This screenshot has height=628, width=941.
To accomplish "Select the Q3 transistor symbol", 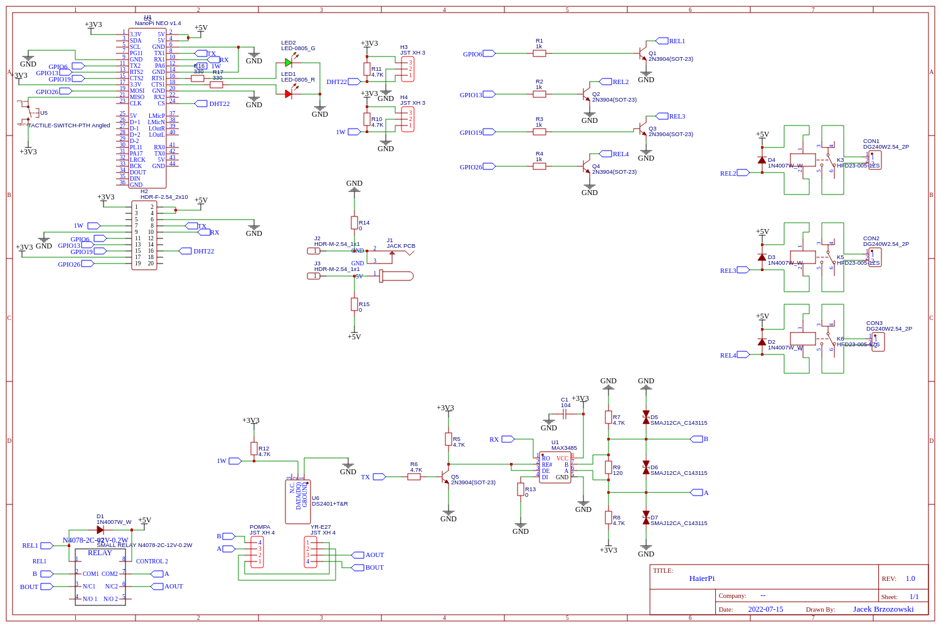I will coord(642,129).
